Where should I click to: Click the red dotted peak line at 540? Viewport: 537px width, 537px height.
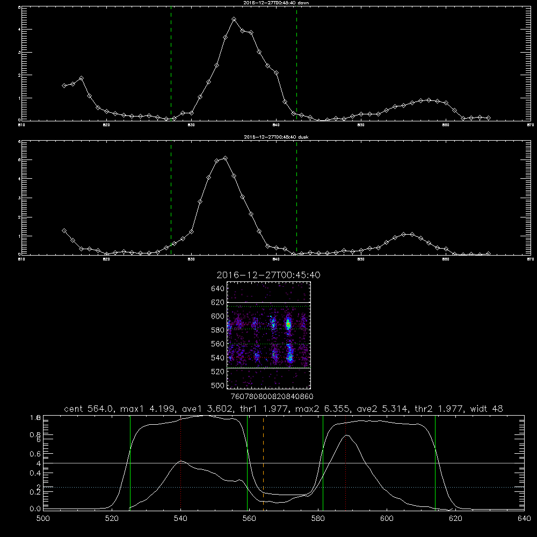[x=180, y=462]
